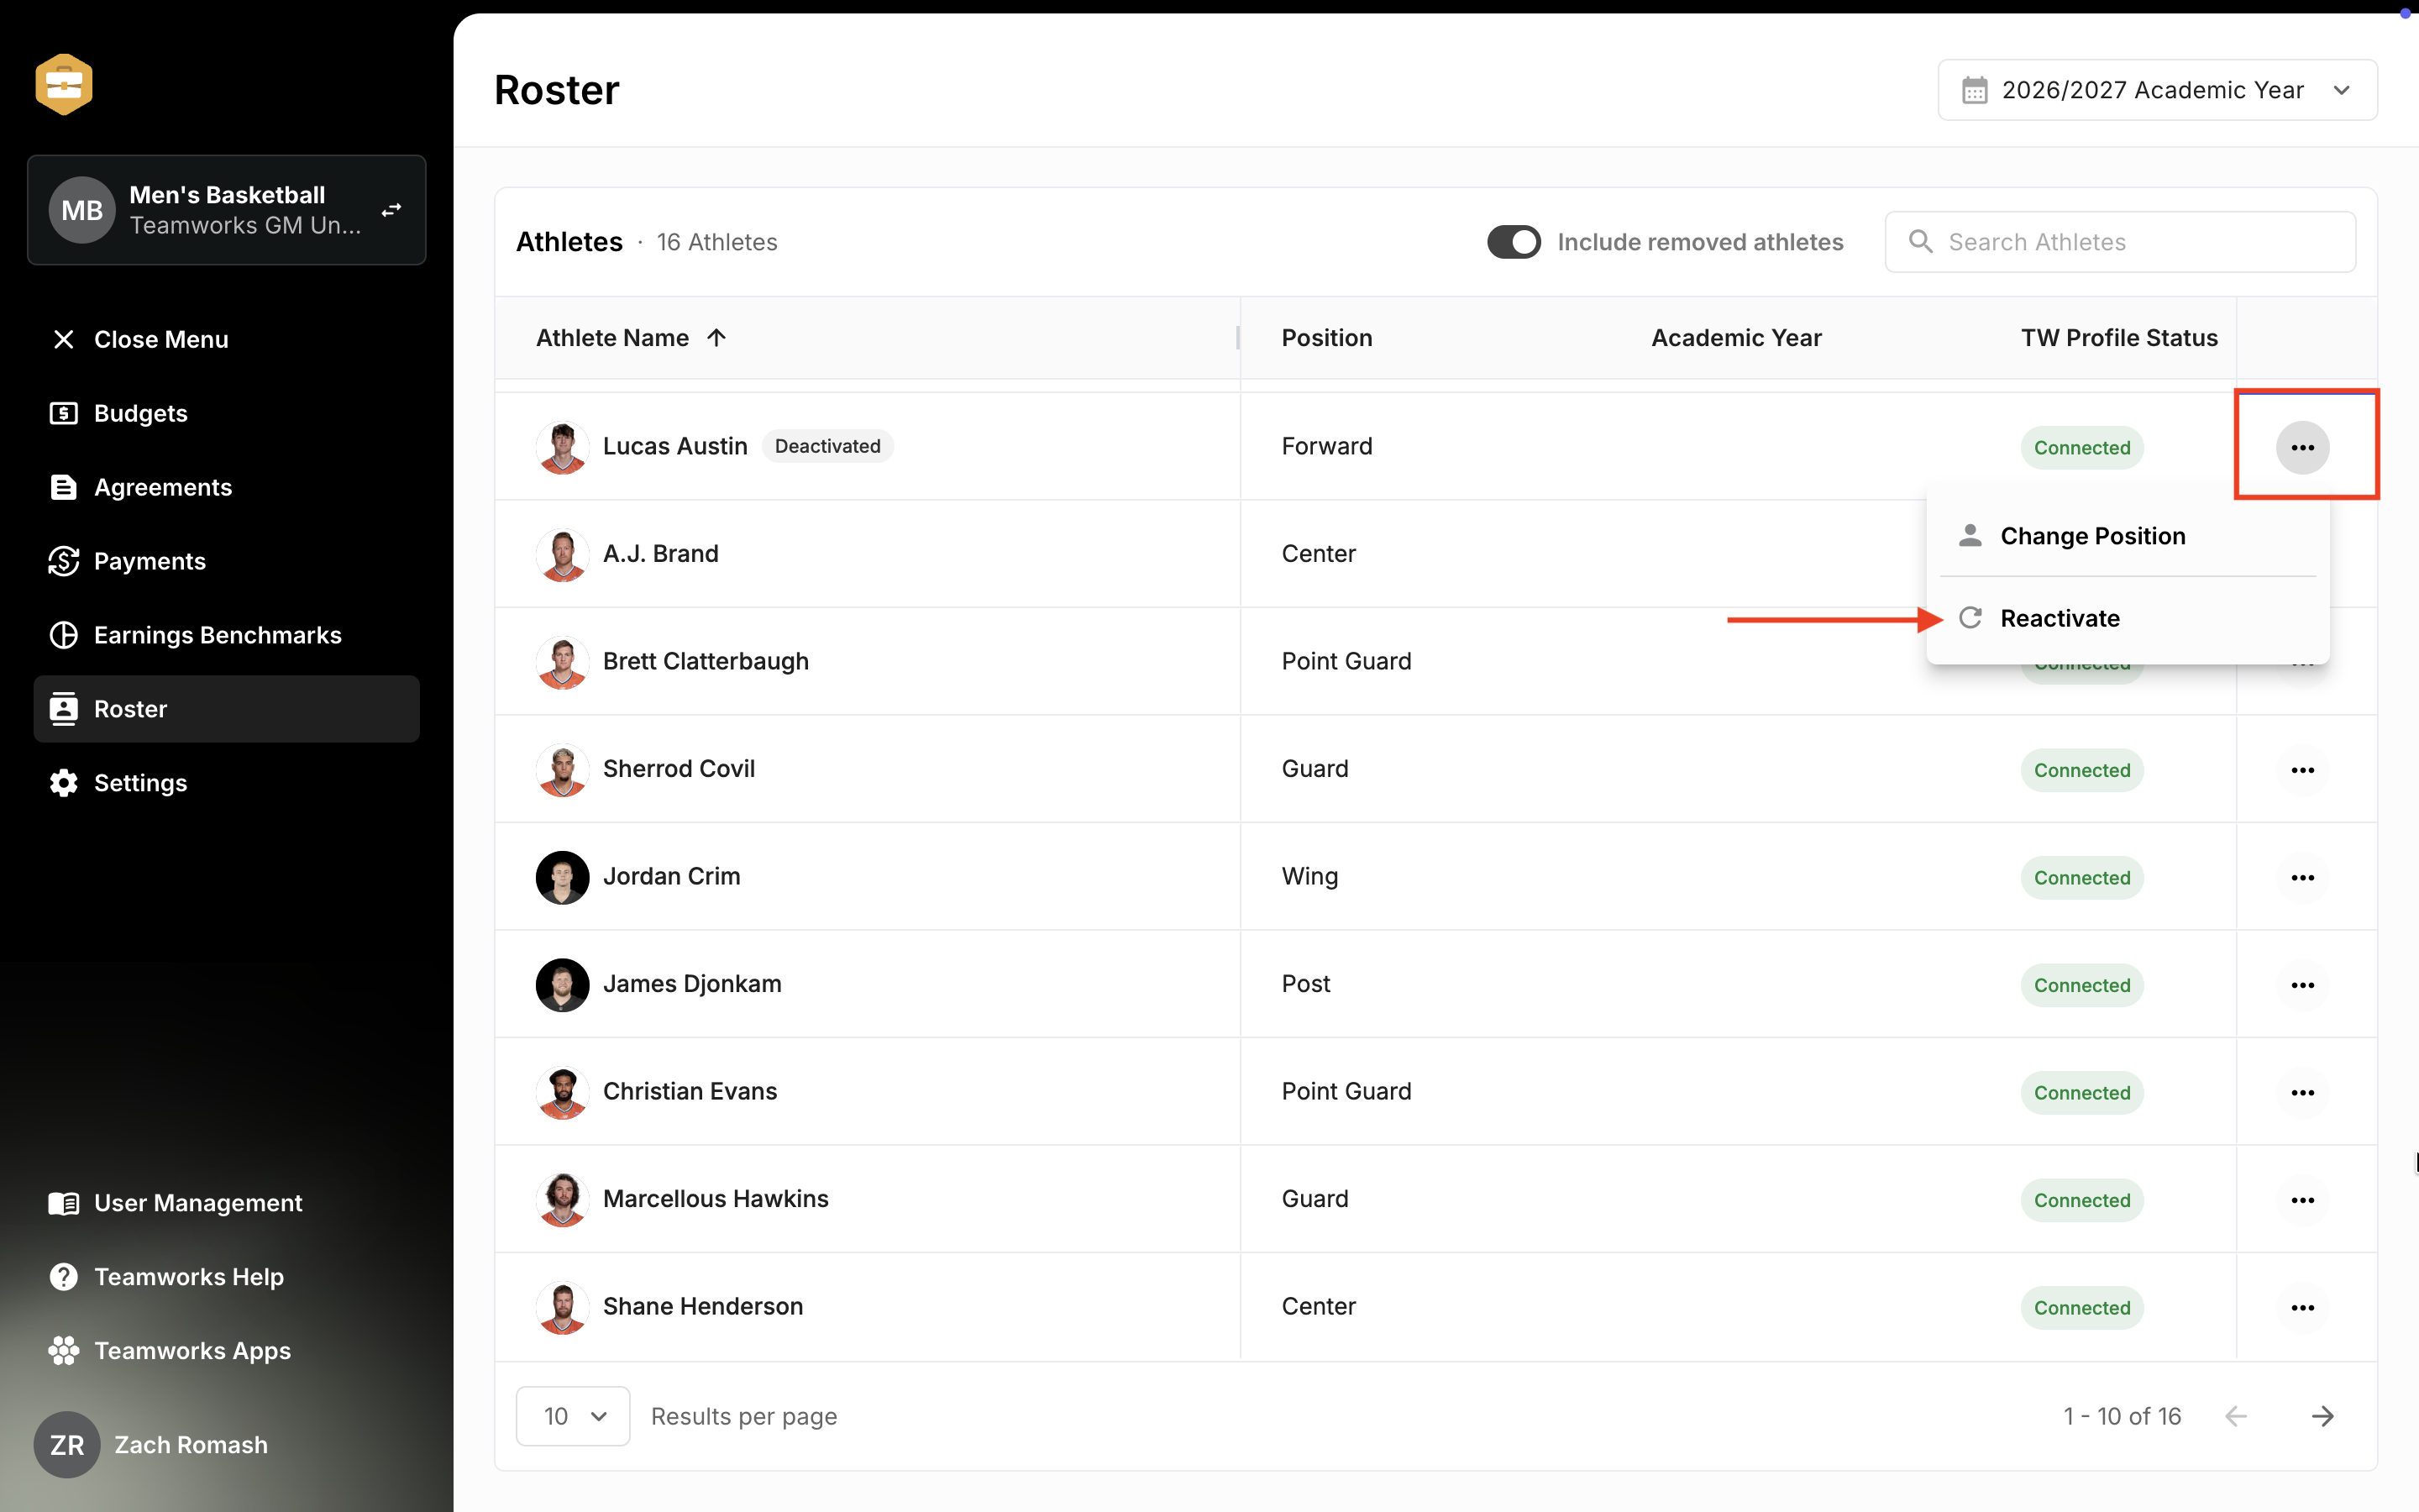Open more options for Jordan Crim
Image resolution: width=2419 pixels, height=1512 pixels.
pos(2303,878)
